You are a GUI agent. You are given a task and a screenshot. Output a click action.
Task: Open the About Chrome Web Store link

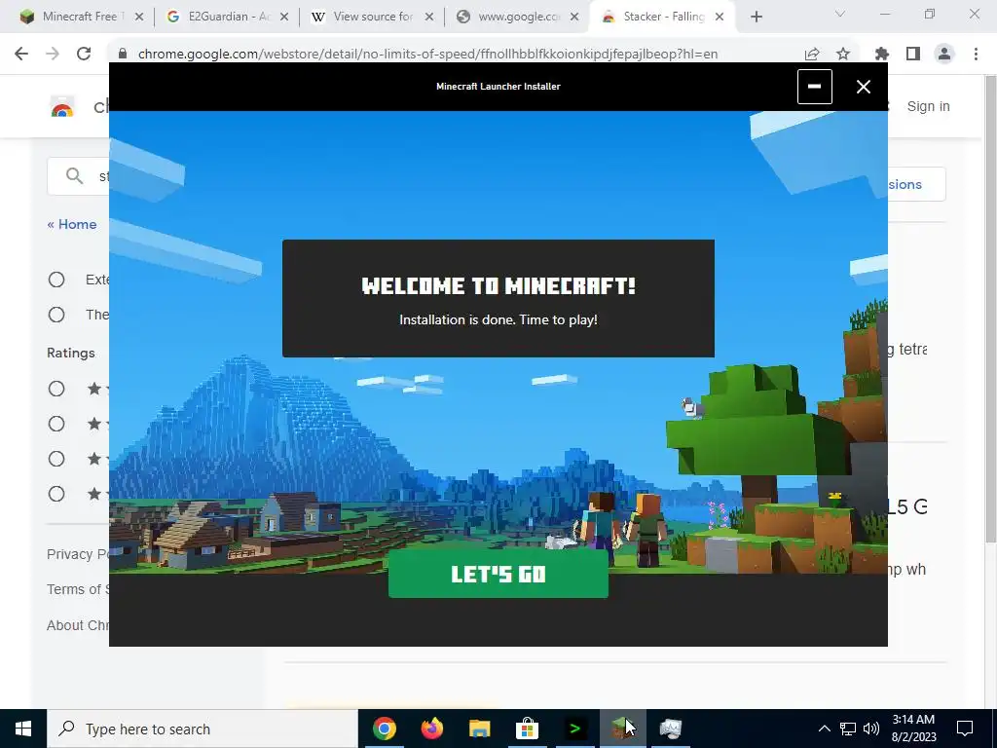point(78,625)
